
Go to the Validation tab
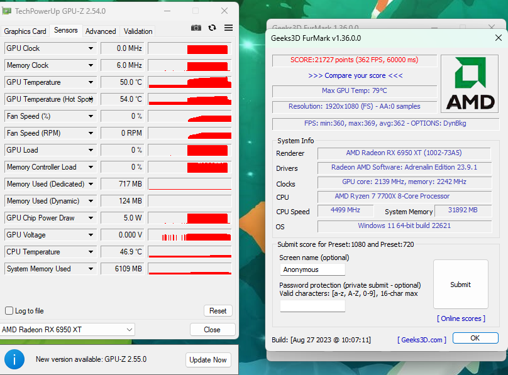point(138,31)
